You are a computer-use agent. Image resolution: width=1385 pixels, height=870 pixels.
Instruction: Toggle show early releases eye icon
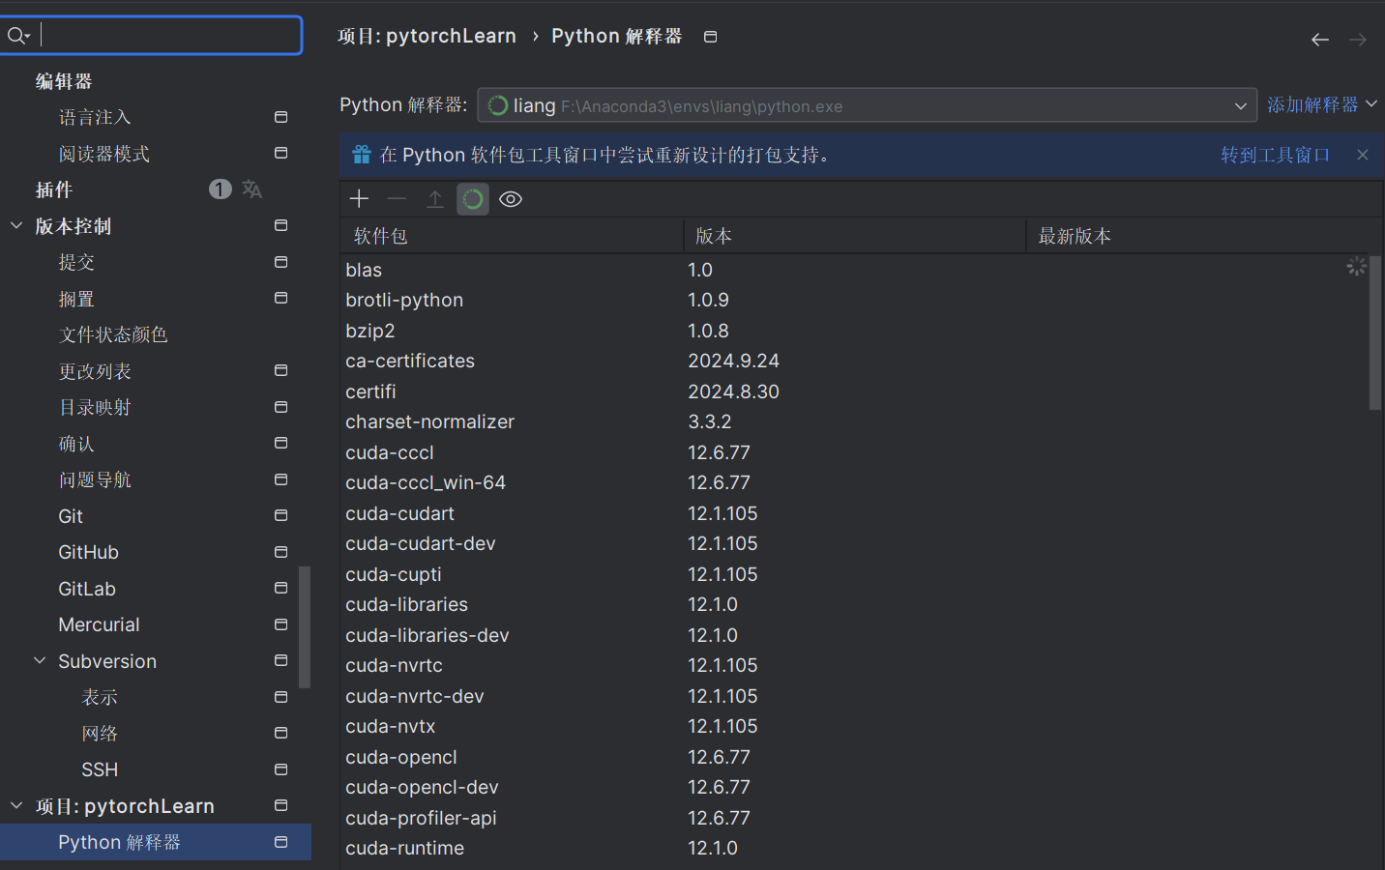click(x=511, y=199)
